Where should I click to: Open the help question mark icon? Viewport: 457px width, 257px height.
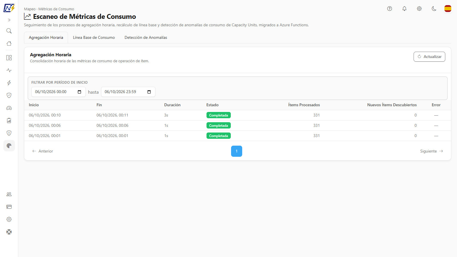[390, 9]
